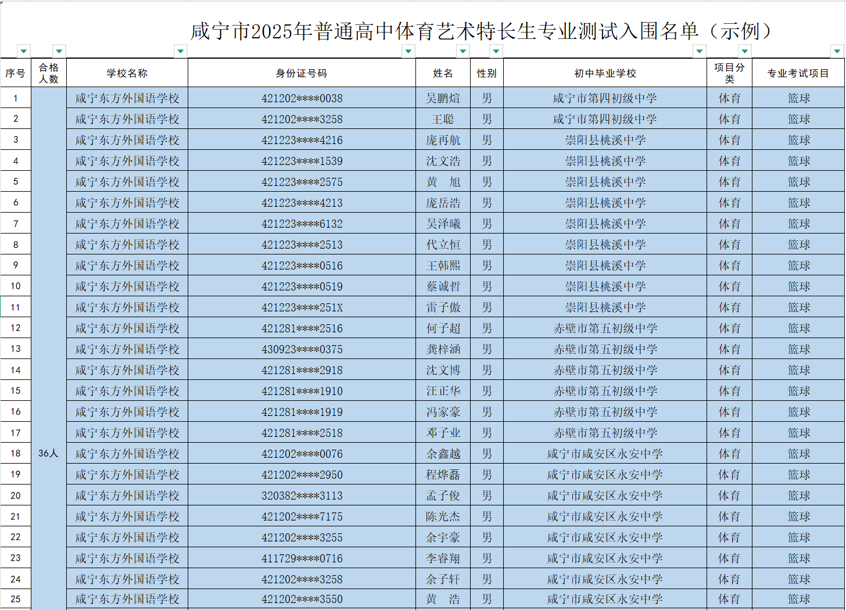Select name cell 王聪 in row 2
This screenshot has height=610, width=846.
click(443, 119)
